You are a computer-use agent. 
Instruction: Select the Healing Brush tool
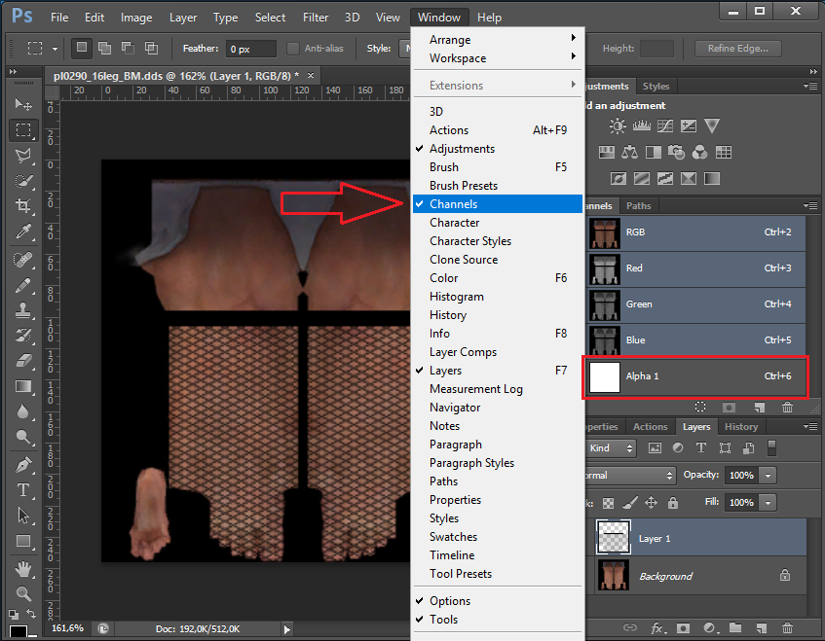(23, 260)
